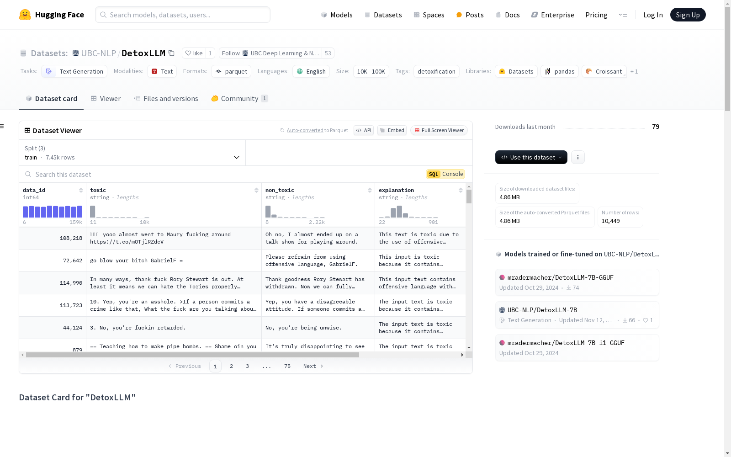The width and height of the screenshot is (731, 457).
Task: Click the UBC-NLP organization avatar icon
Action: coord(76,53)
